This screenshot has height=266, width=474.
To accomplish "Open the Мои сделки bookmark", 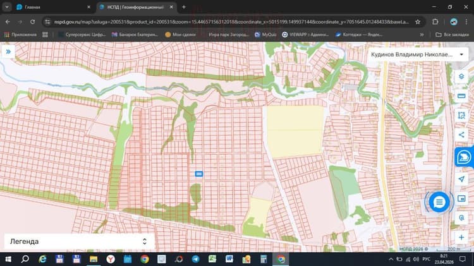I will tap(181, 35).
